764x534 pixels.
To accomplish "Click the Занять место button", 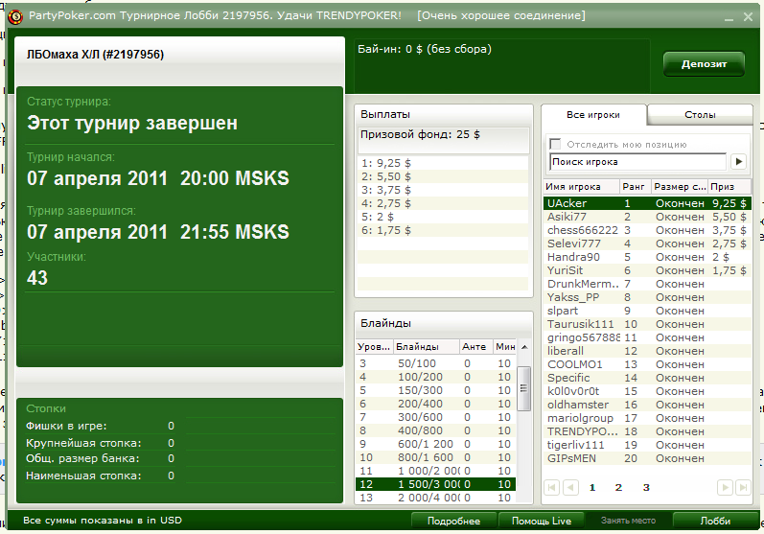I will click(628, 521).
